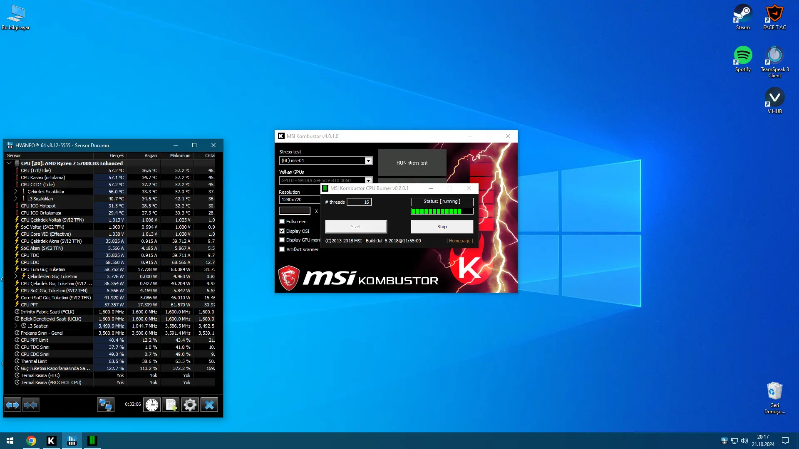Select Thermal Limit sensor row
The width and height of the screenshot is (799, 449).
click(x=110, y=361)
